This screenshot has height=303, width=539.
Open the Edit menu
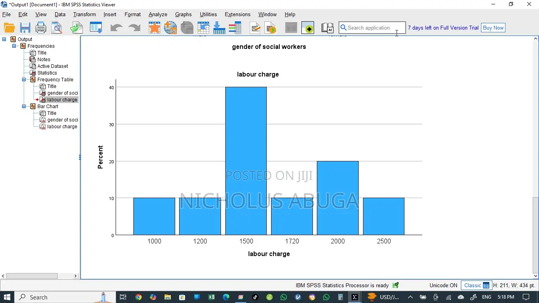coord(23,14)
